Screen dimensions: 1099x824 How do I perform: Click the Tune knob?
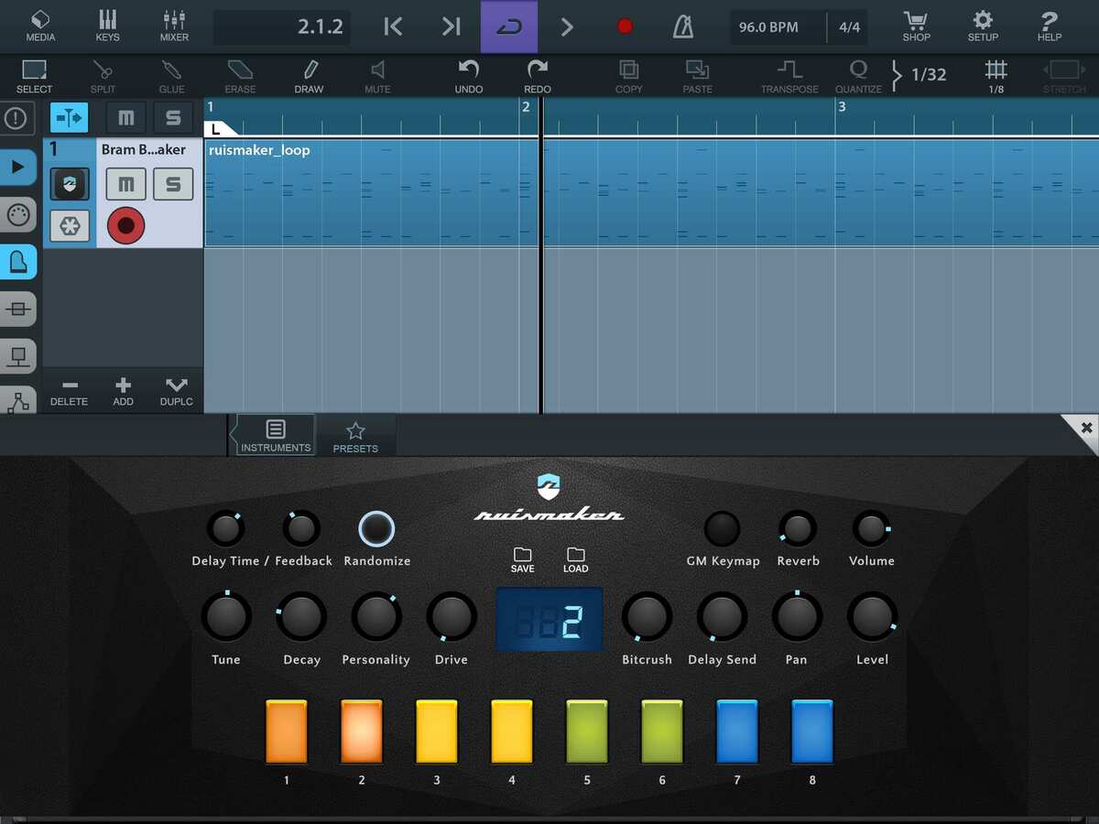[225, 617]
